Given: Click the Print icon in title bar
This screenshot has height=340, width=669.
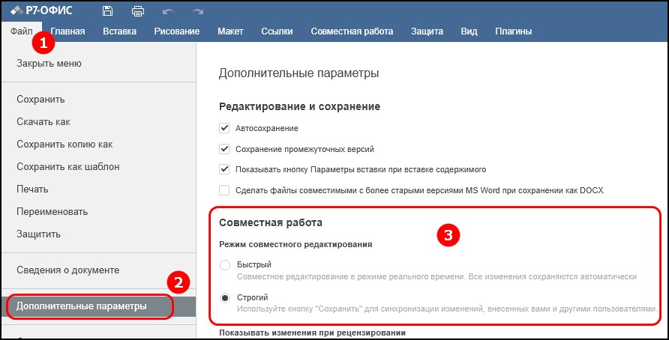Looking at the screenshot, I should [x=138, y=11].
